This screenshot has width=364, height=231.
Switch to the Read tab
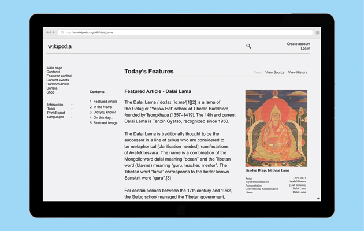pos(257,72)
